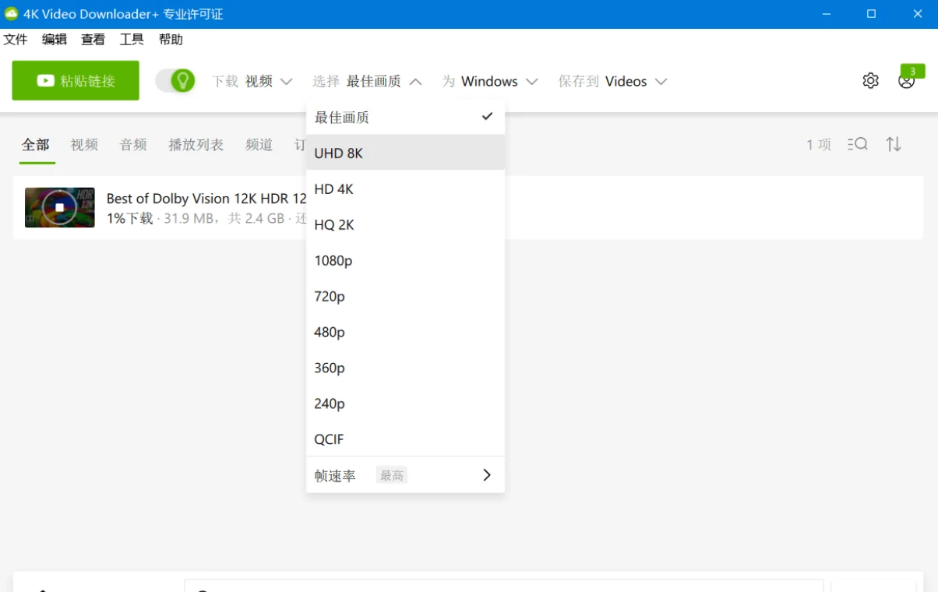
Task: Open the Windows format dropdown
Action: coord(491,81)
